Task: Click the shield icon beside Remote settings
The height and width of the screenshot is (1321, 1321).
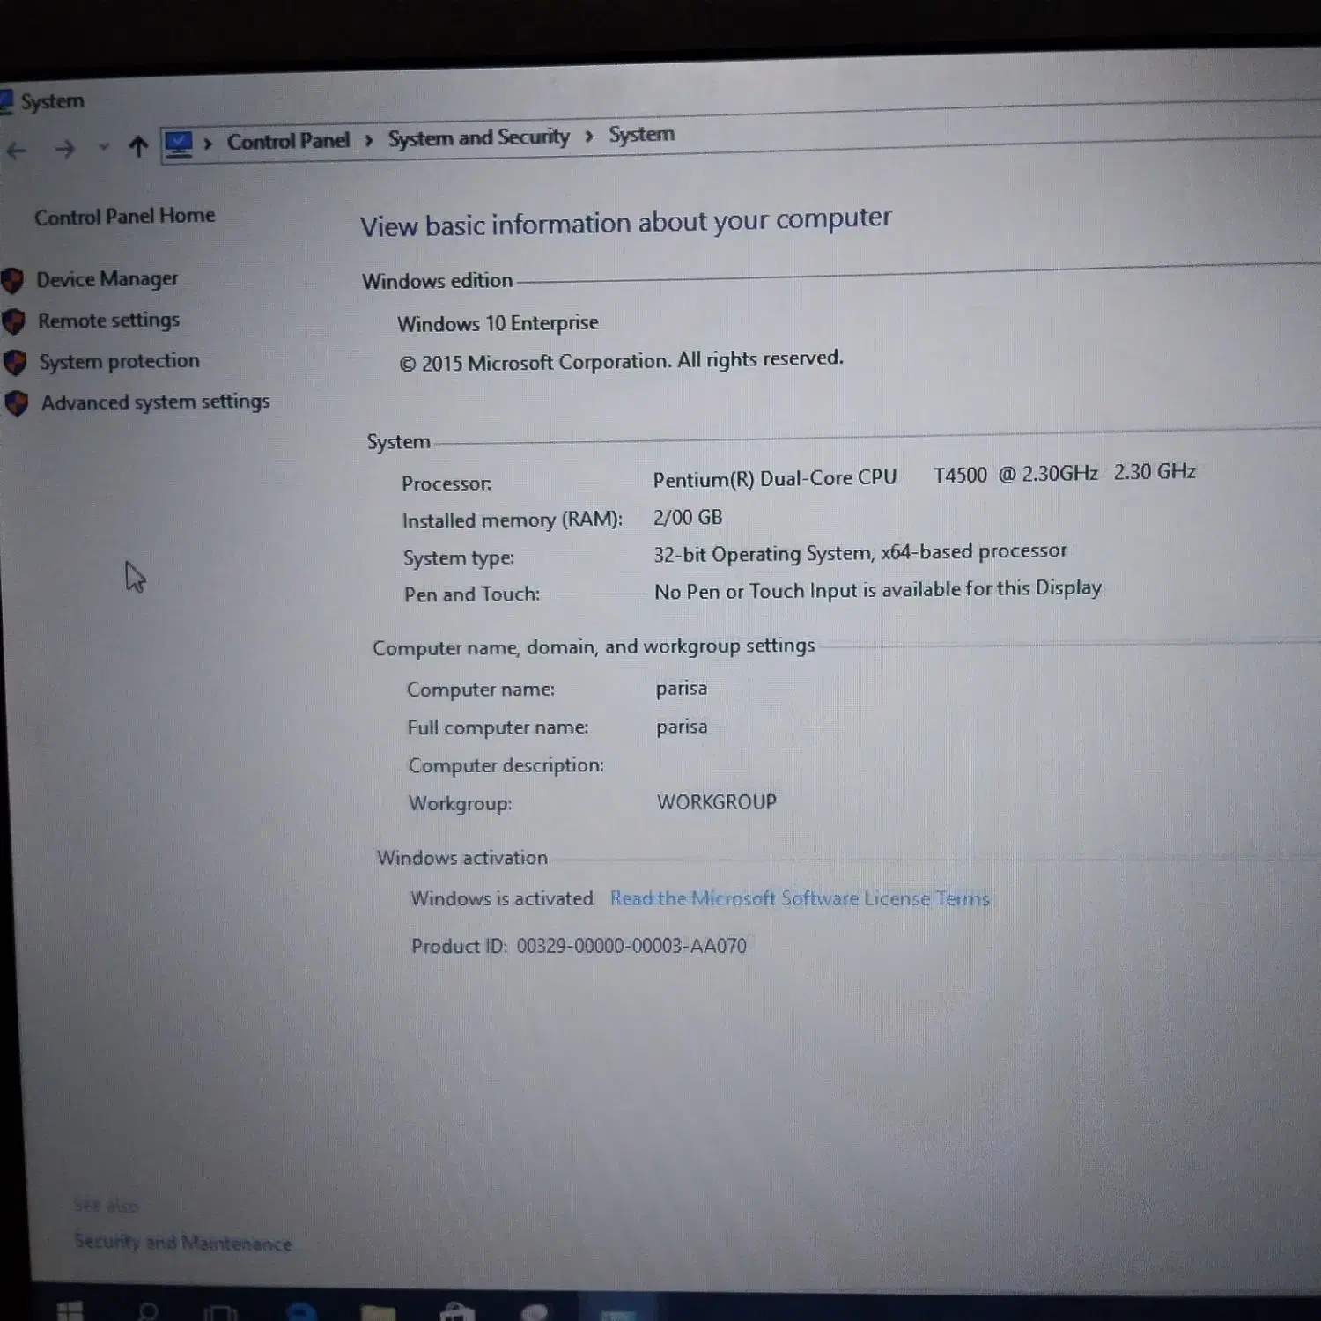Action: 13,322
